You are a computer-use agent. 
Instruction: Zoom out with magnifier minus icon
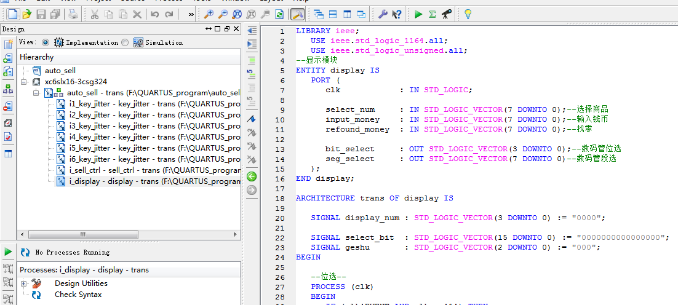click(x=223, y=14)
